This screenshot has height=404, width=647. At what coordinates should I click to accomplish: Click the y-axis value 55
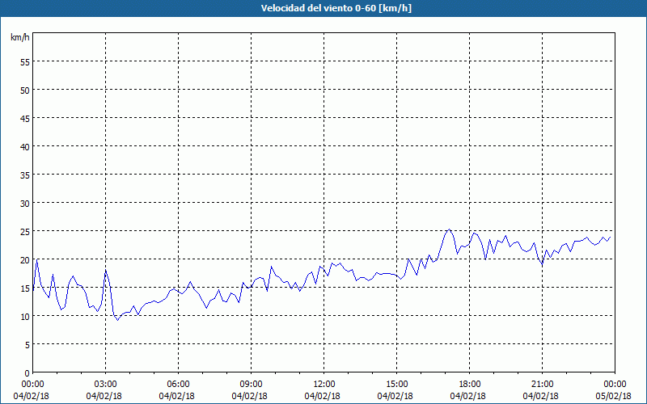pyautogui.click(x=25, y=62)
